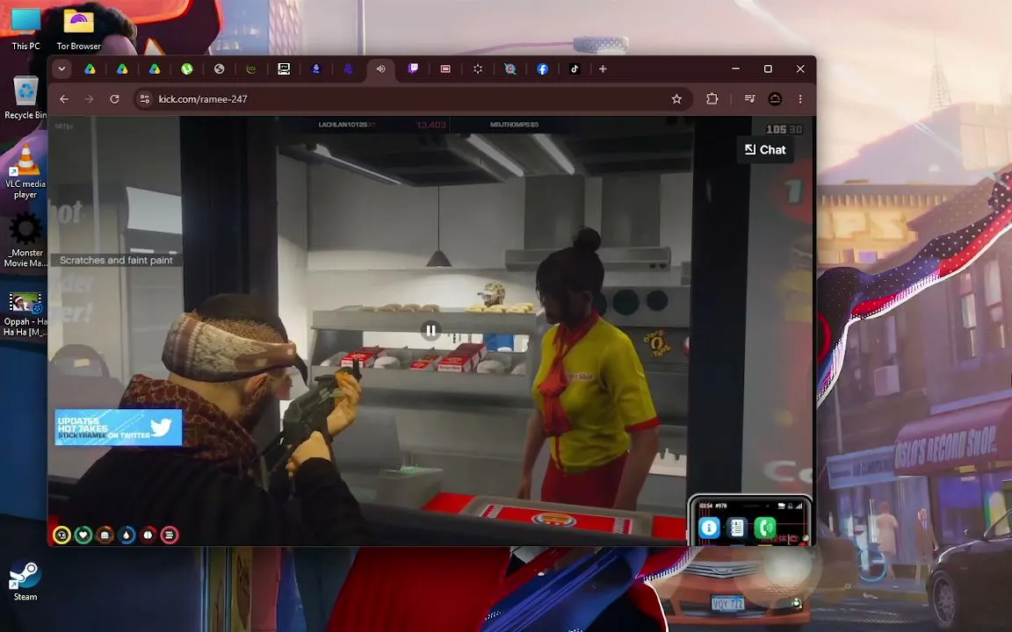This screenshot has width=1012, height=632.
Task: Switch to the picture-frame icon tab
Action: click(284, 69)
